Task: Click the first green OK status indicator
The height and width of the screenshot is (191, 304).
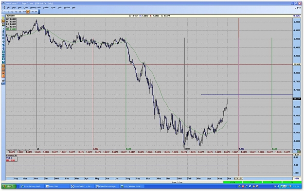Action: [232, 182]
